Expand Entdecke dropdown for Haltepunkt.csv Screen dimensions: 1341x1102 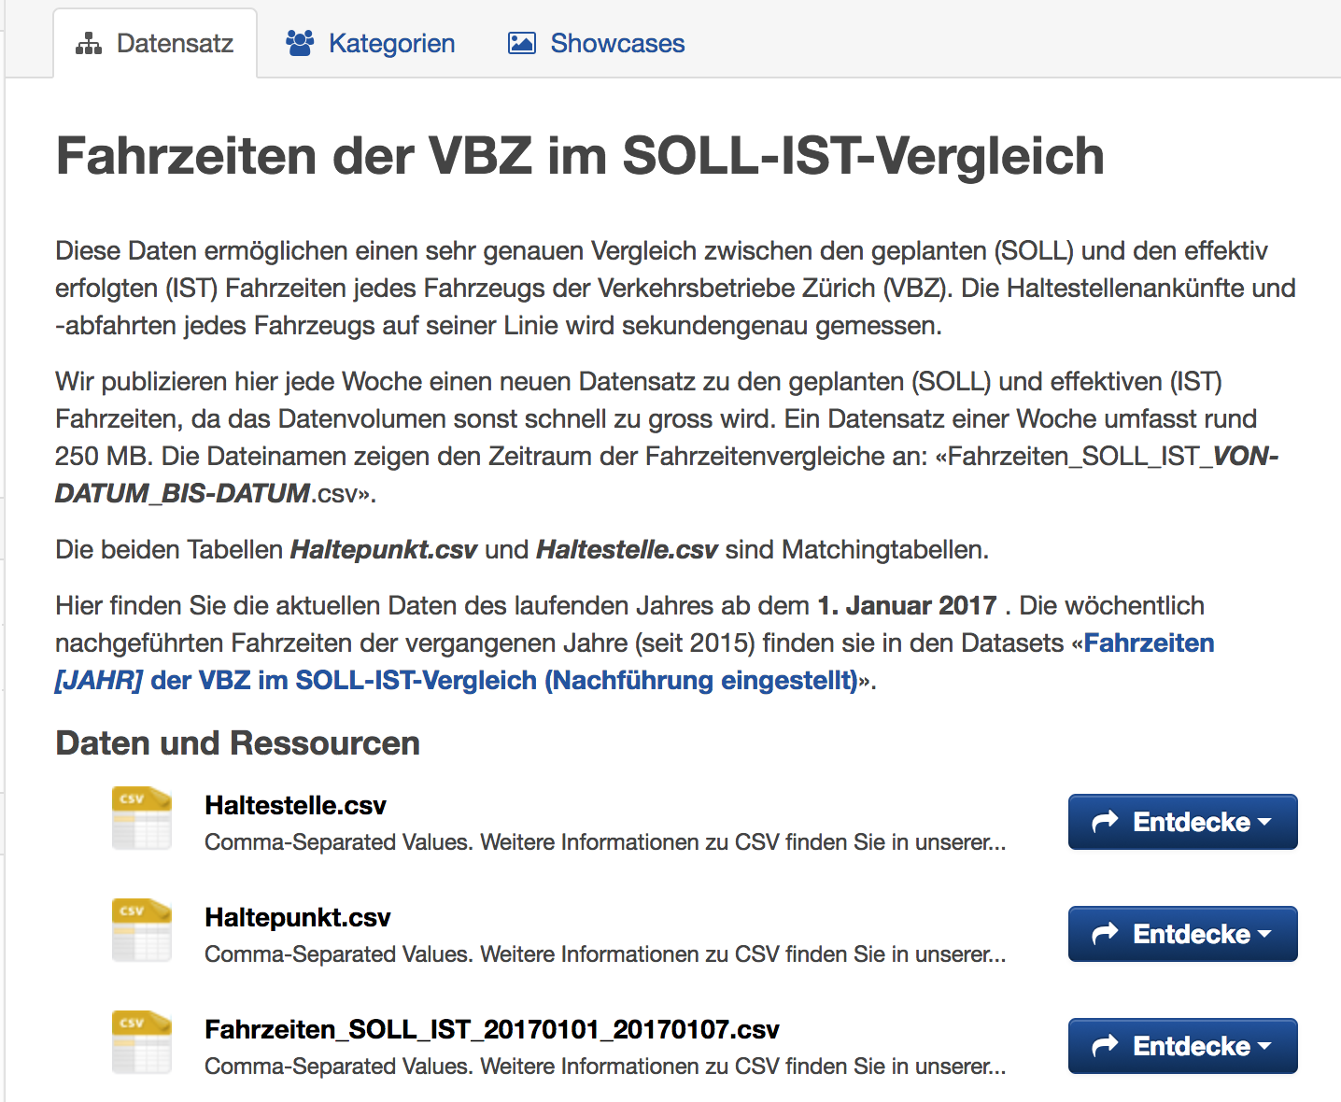[x=1183, y=934]
